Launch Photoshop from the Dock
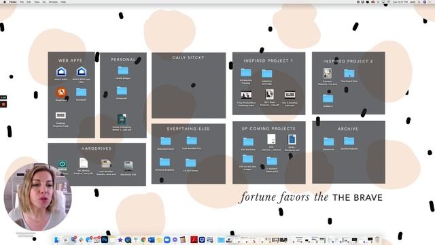The width and height of the screenshot is (435, 245). [104, 240]
